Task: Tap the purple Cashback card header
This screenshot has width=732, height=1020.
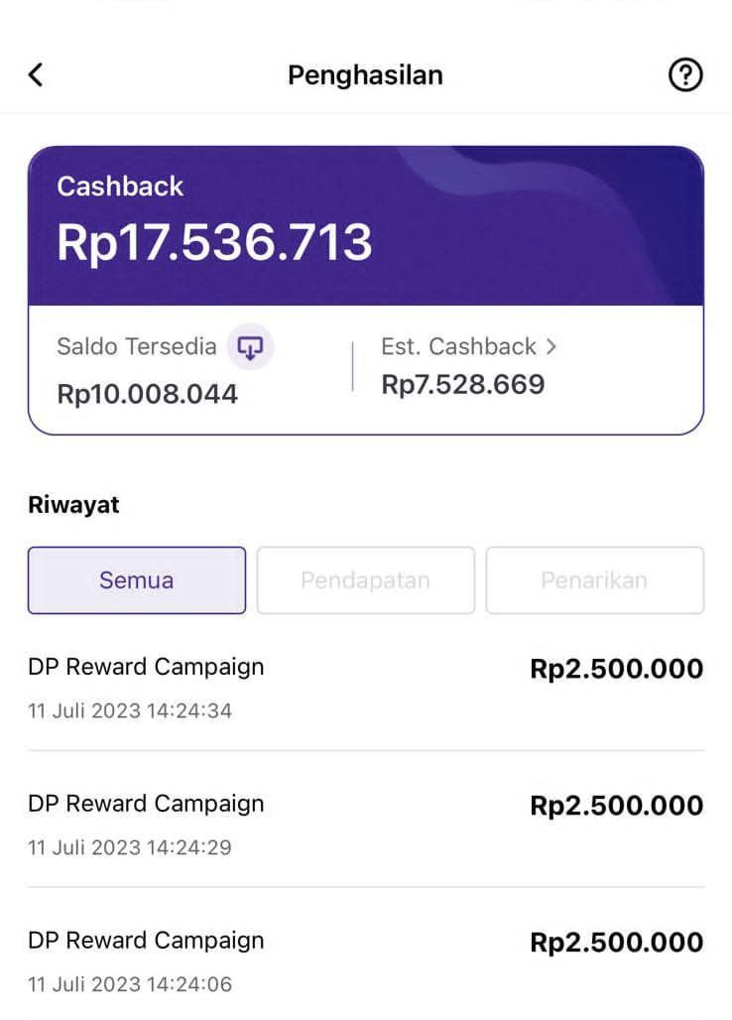Action: click(365, 225)
